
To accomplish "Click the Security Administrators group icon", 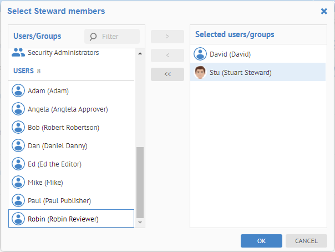I will [x=18, y=53].
